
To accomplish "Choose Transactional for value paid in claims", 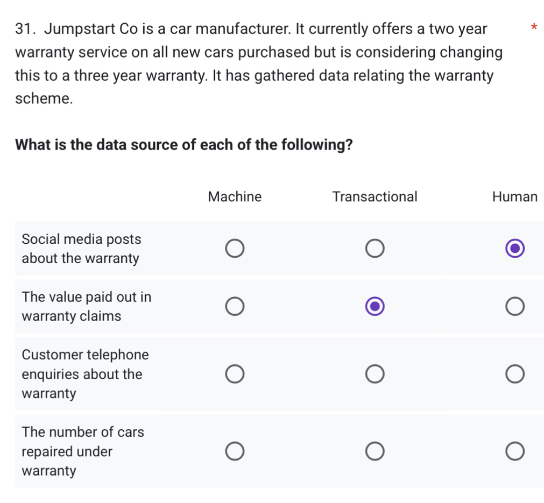I will click(375, 307).
